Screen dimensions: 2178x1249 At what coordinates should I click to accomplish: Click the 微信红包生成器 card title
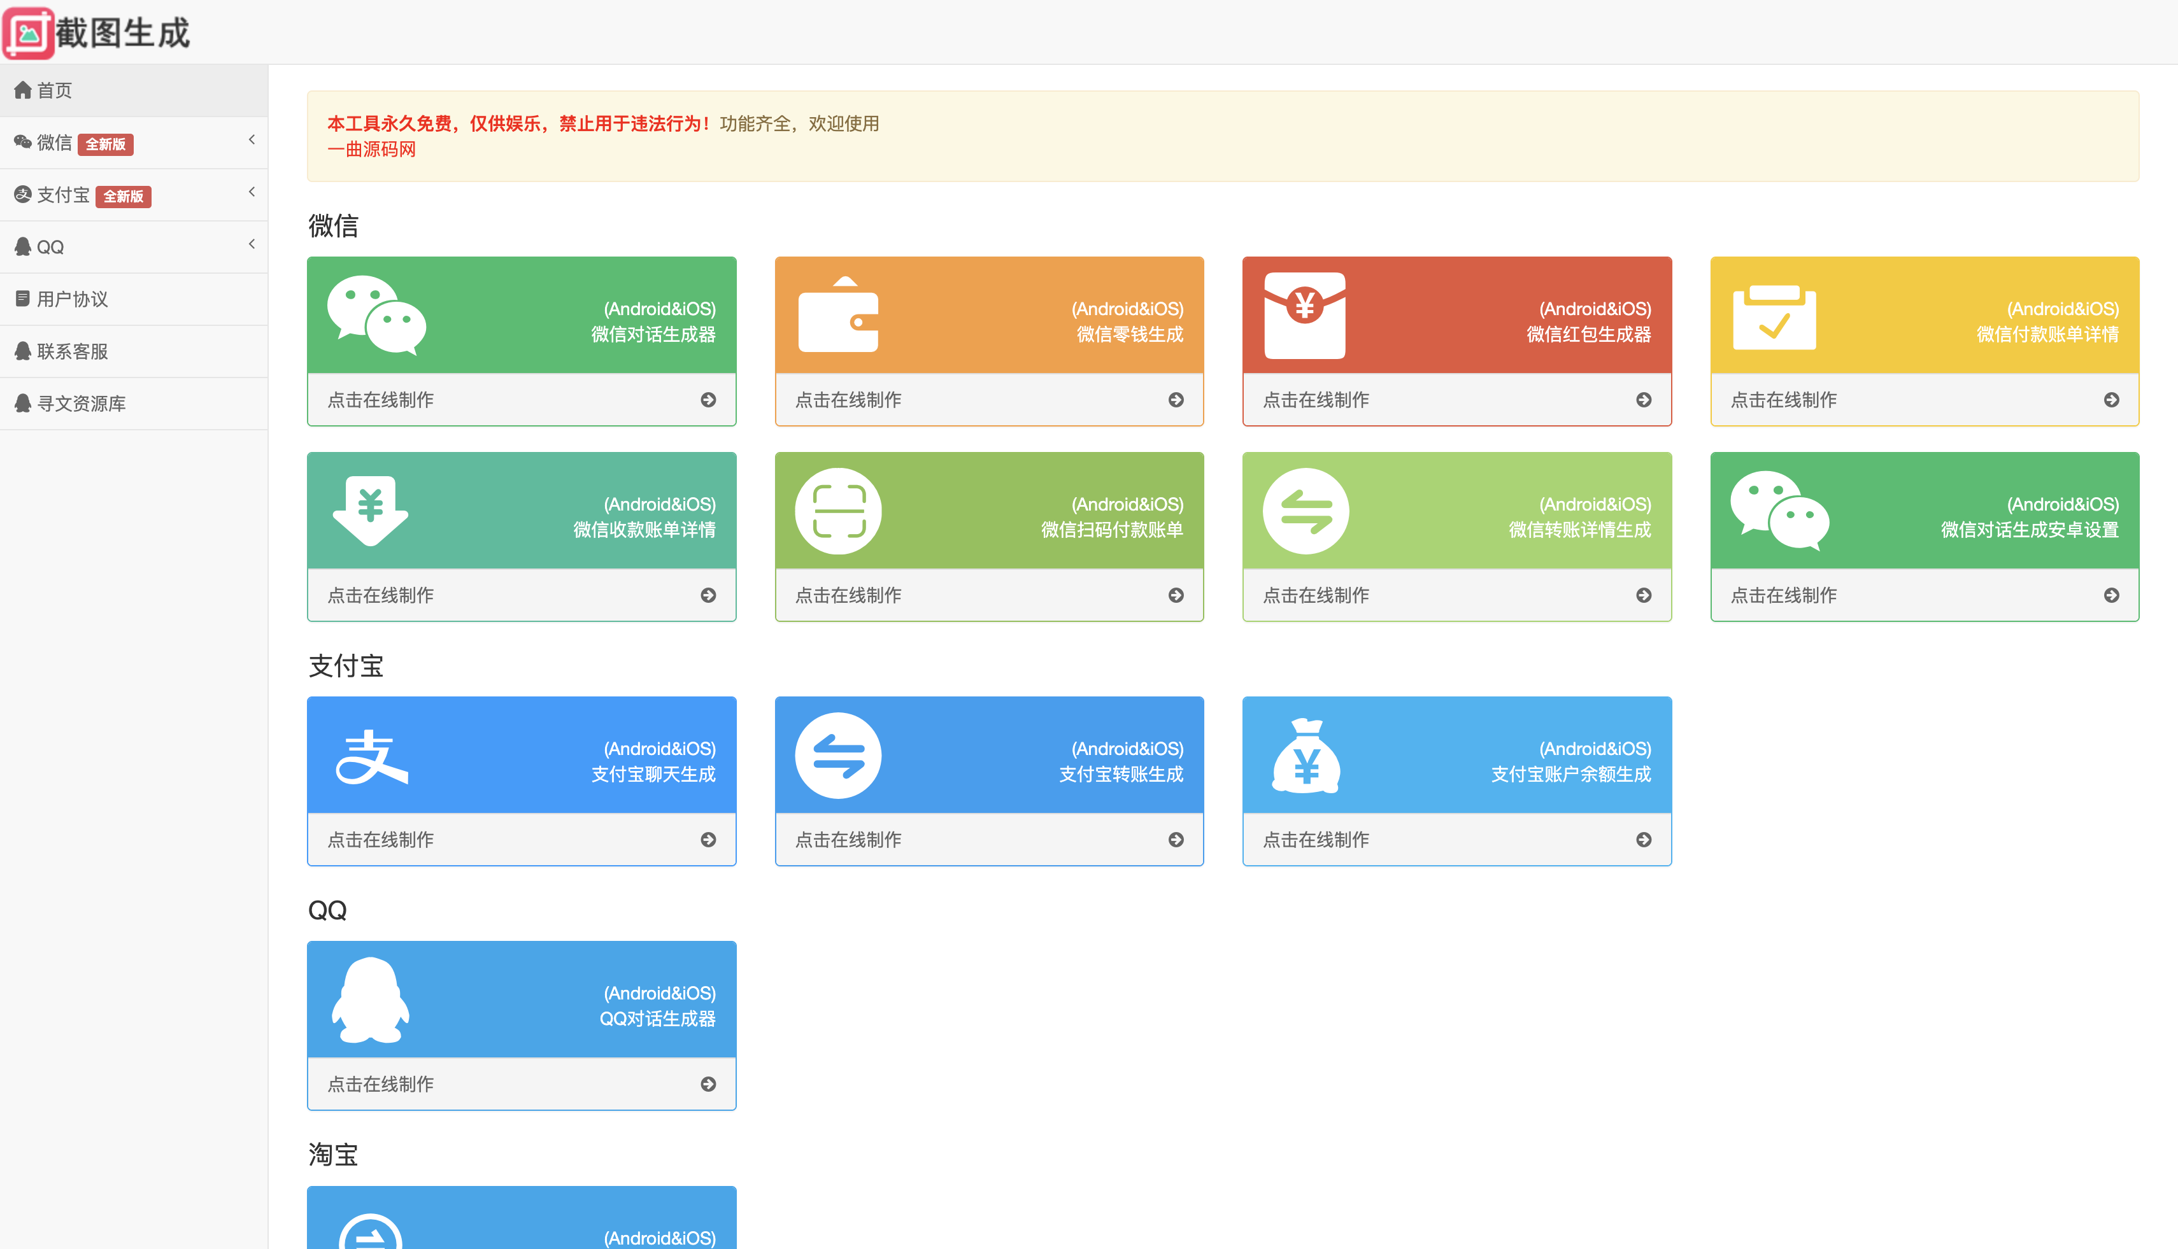pos(1588,335)
